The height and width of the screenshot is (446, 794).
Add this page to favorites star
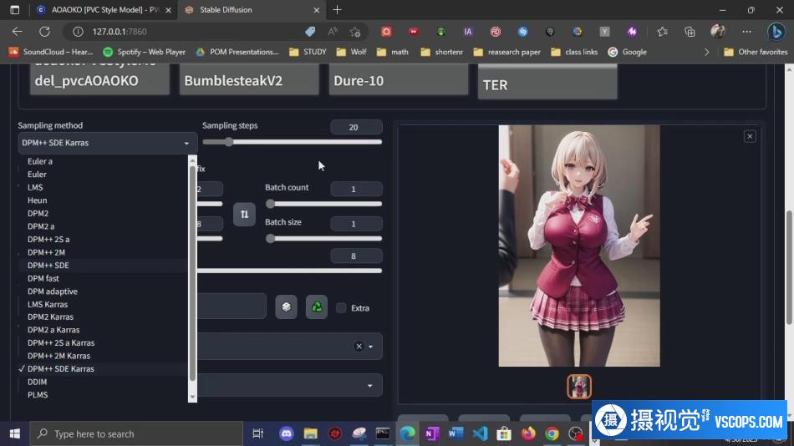pyautogui.click(x=355, y=32)
